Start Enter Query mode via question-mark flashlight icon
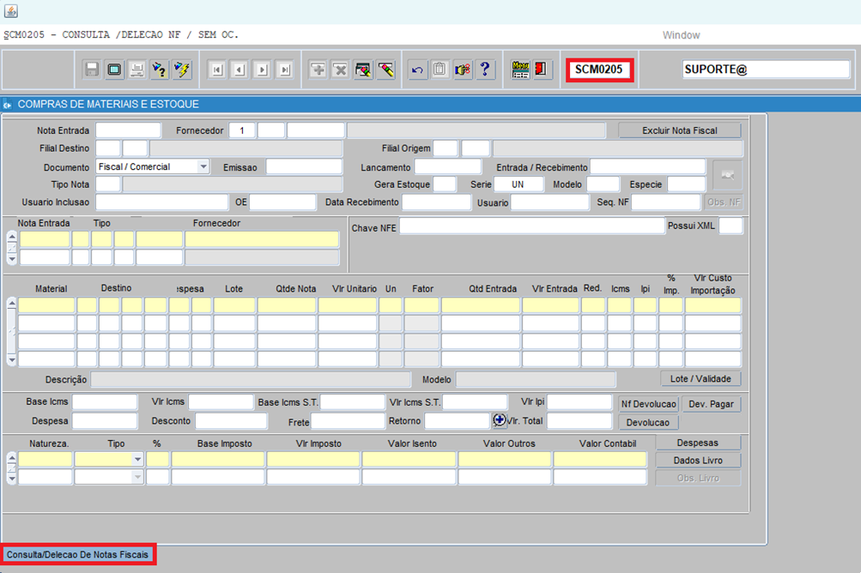Viewport: 861px width, 573px height. (x=160, y=69)
